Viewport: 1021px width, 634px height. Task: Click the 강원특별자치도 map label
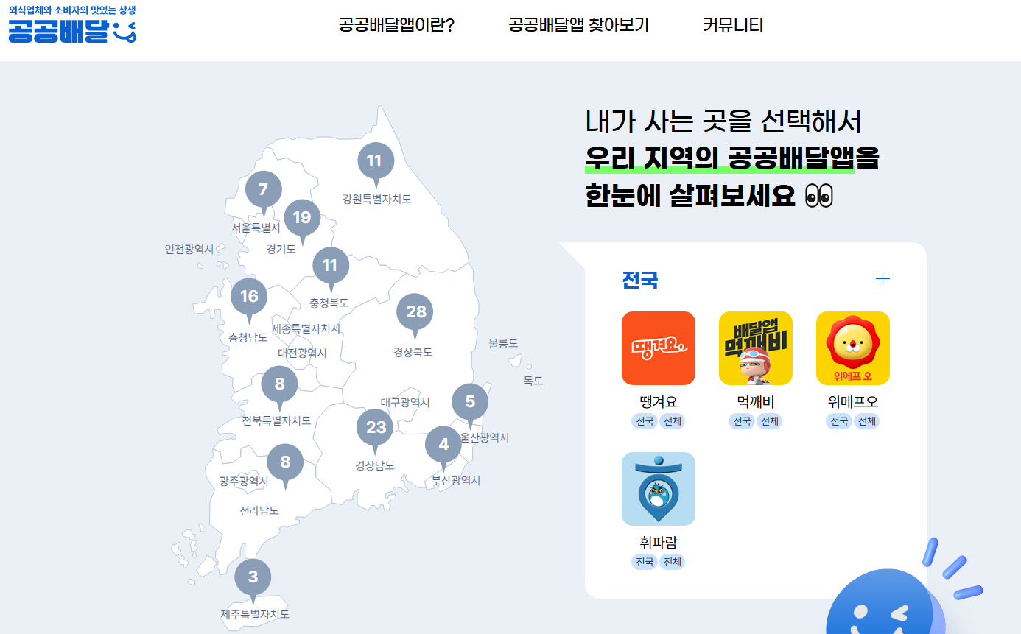[376, 199]
